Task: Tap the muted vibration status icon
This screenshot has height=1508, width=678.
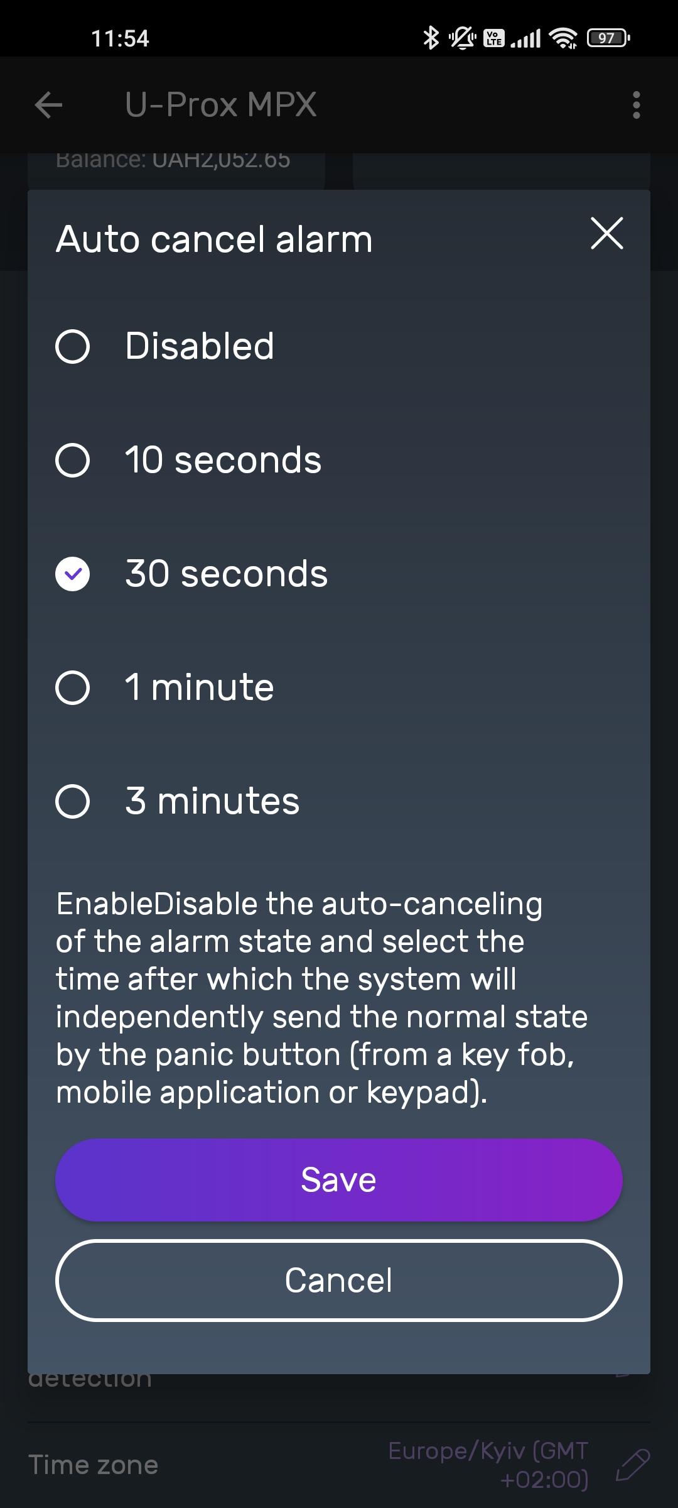Action: point(462,38)
